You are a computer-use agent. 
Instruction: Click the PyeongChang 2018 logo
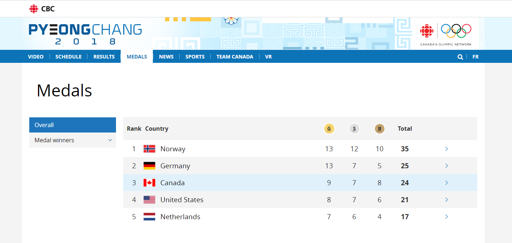(x=85, y=34)
